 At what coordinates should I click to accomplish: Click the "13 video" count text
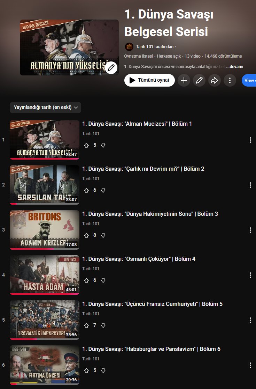coord(193,56)
